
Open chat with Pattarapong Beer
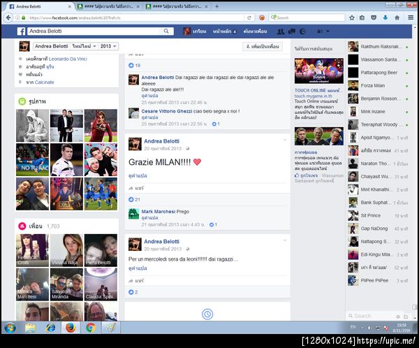coord(378,73)
